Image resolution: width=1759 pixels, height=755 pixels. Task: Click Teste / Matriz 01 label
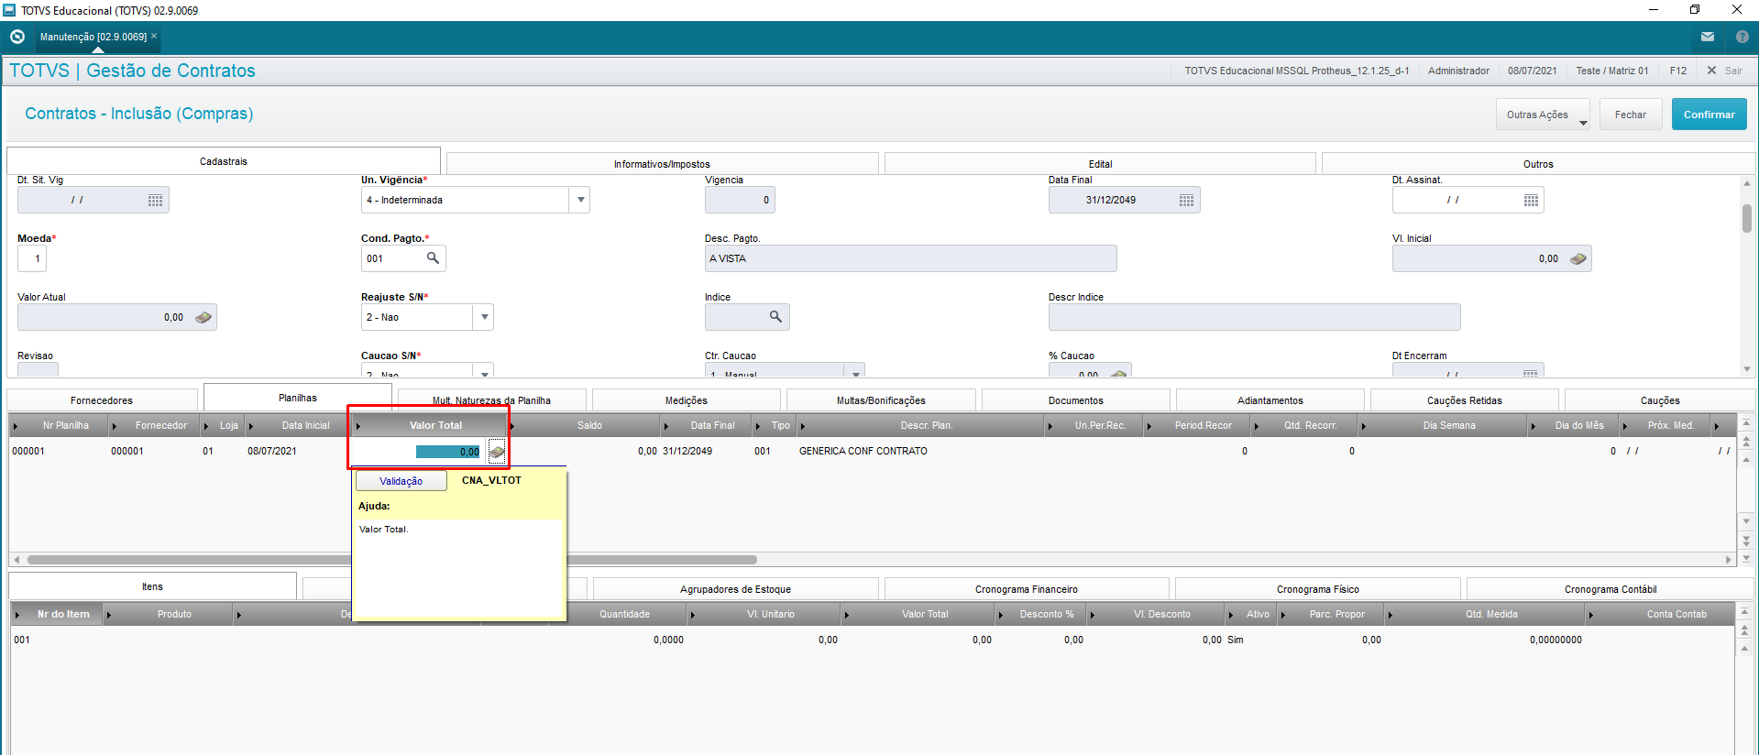pyautogui.click(x=1611, y=71)
